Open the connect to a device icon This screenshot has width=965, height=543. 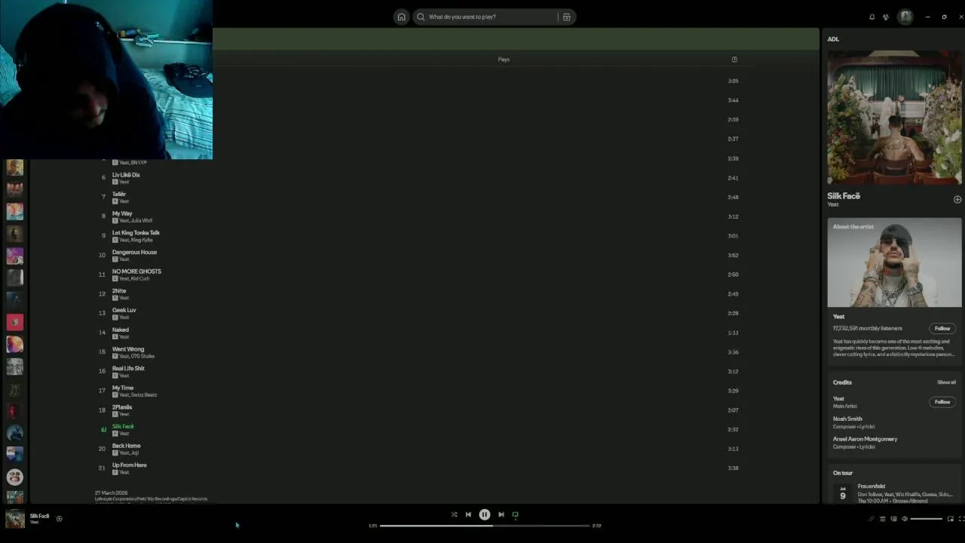point(894,519)
